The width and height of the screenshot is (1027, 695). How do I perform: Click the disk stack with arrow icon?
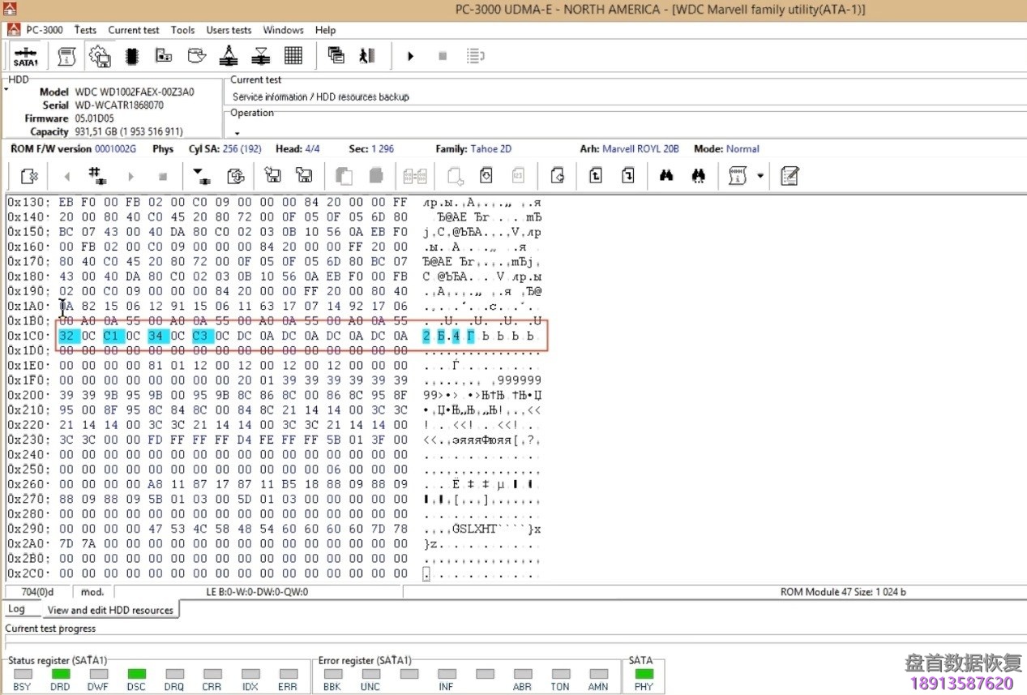point(196,56)
